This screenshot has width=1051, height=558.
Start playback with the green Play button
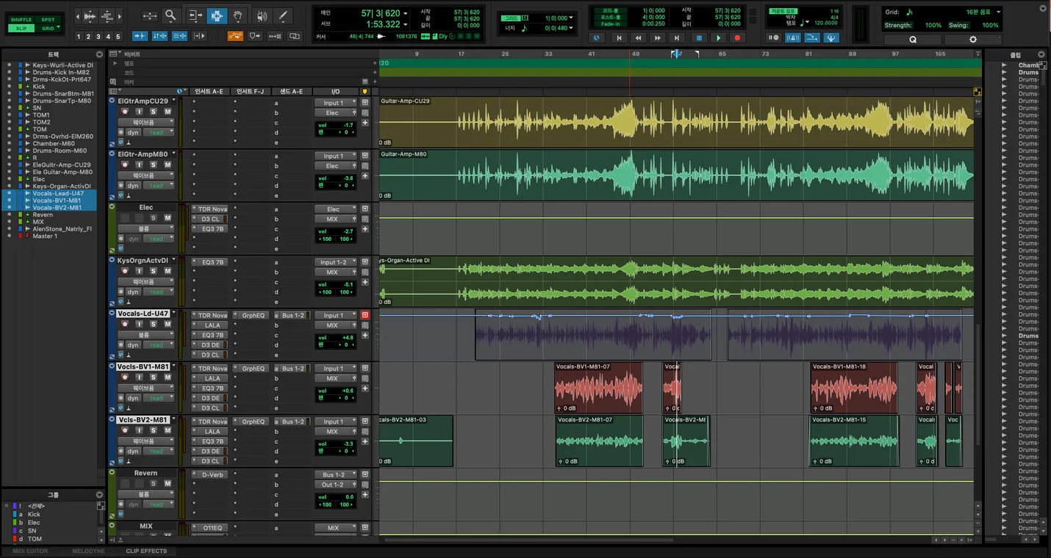pos(719,37)
